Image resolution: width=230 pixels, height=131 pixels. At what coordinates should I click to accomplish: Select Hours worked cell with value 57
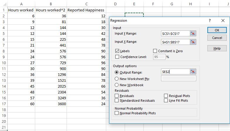point(21,98)
